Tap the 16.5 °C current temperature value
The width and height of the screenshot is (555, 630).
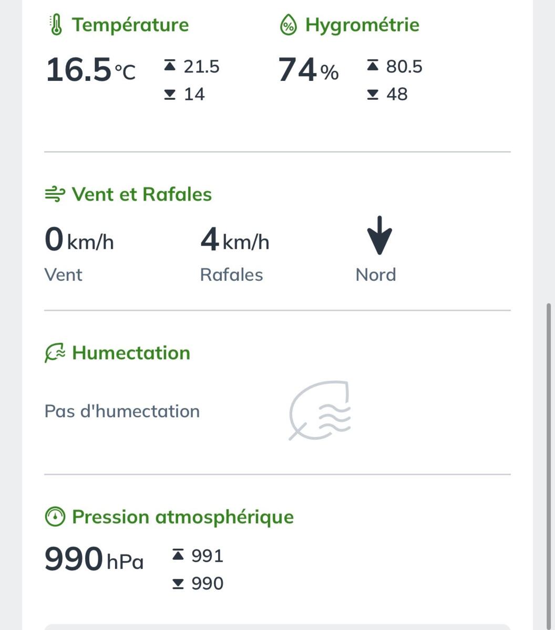pos(91,71)
